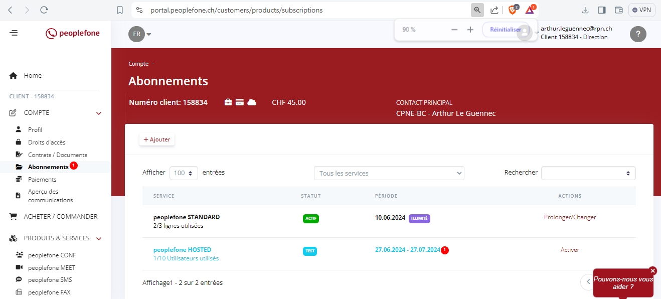Click the blue TEST status badge
Screen dimensions: 661x299
pyautogui.click(x=310, y=251)
